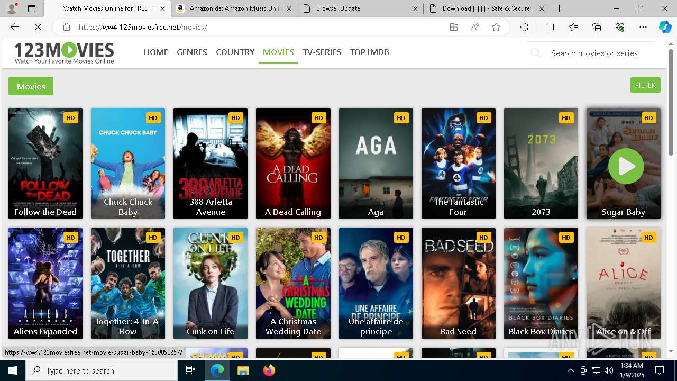Open the Settings and more ellipsis menu
The height and width of the screenshot is (381, 677).
pos(643,27)
